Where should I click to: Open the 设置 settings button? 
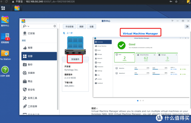[92, 27]
